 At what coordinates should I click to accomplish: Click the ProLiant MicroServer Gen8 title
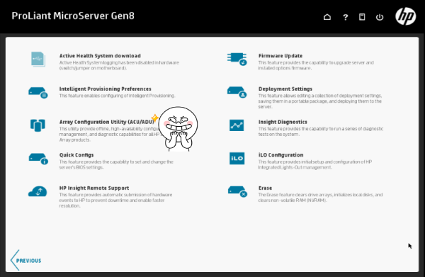(x=73, y=16)
